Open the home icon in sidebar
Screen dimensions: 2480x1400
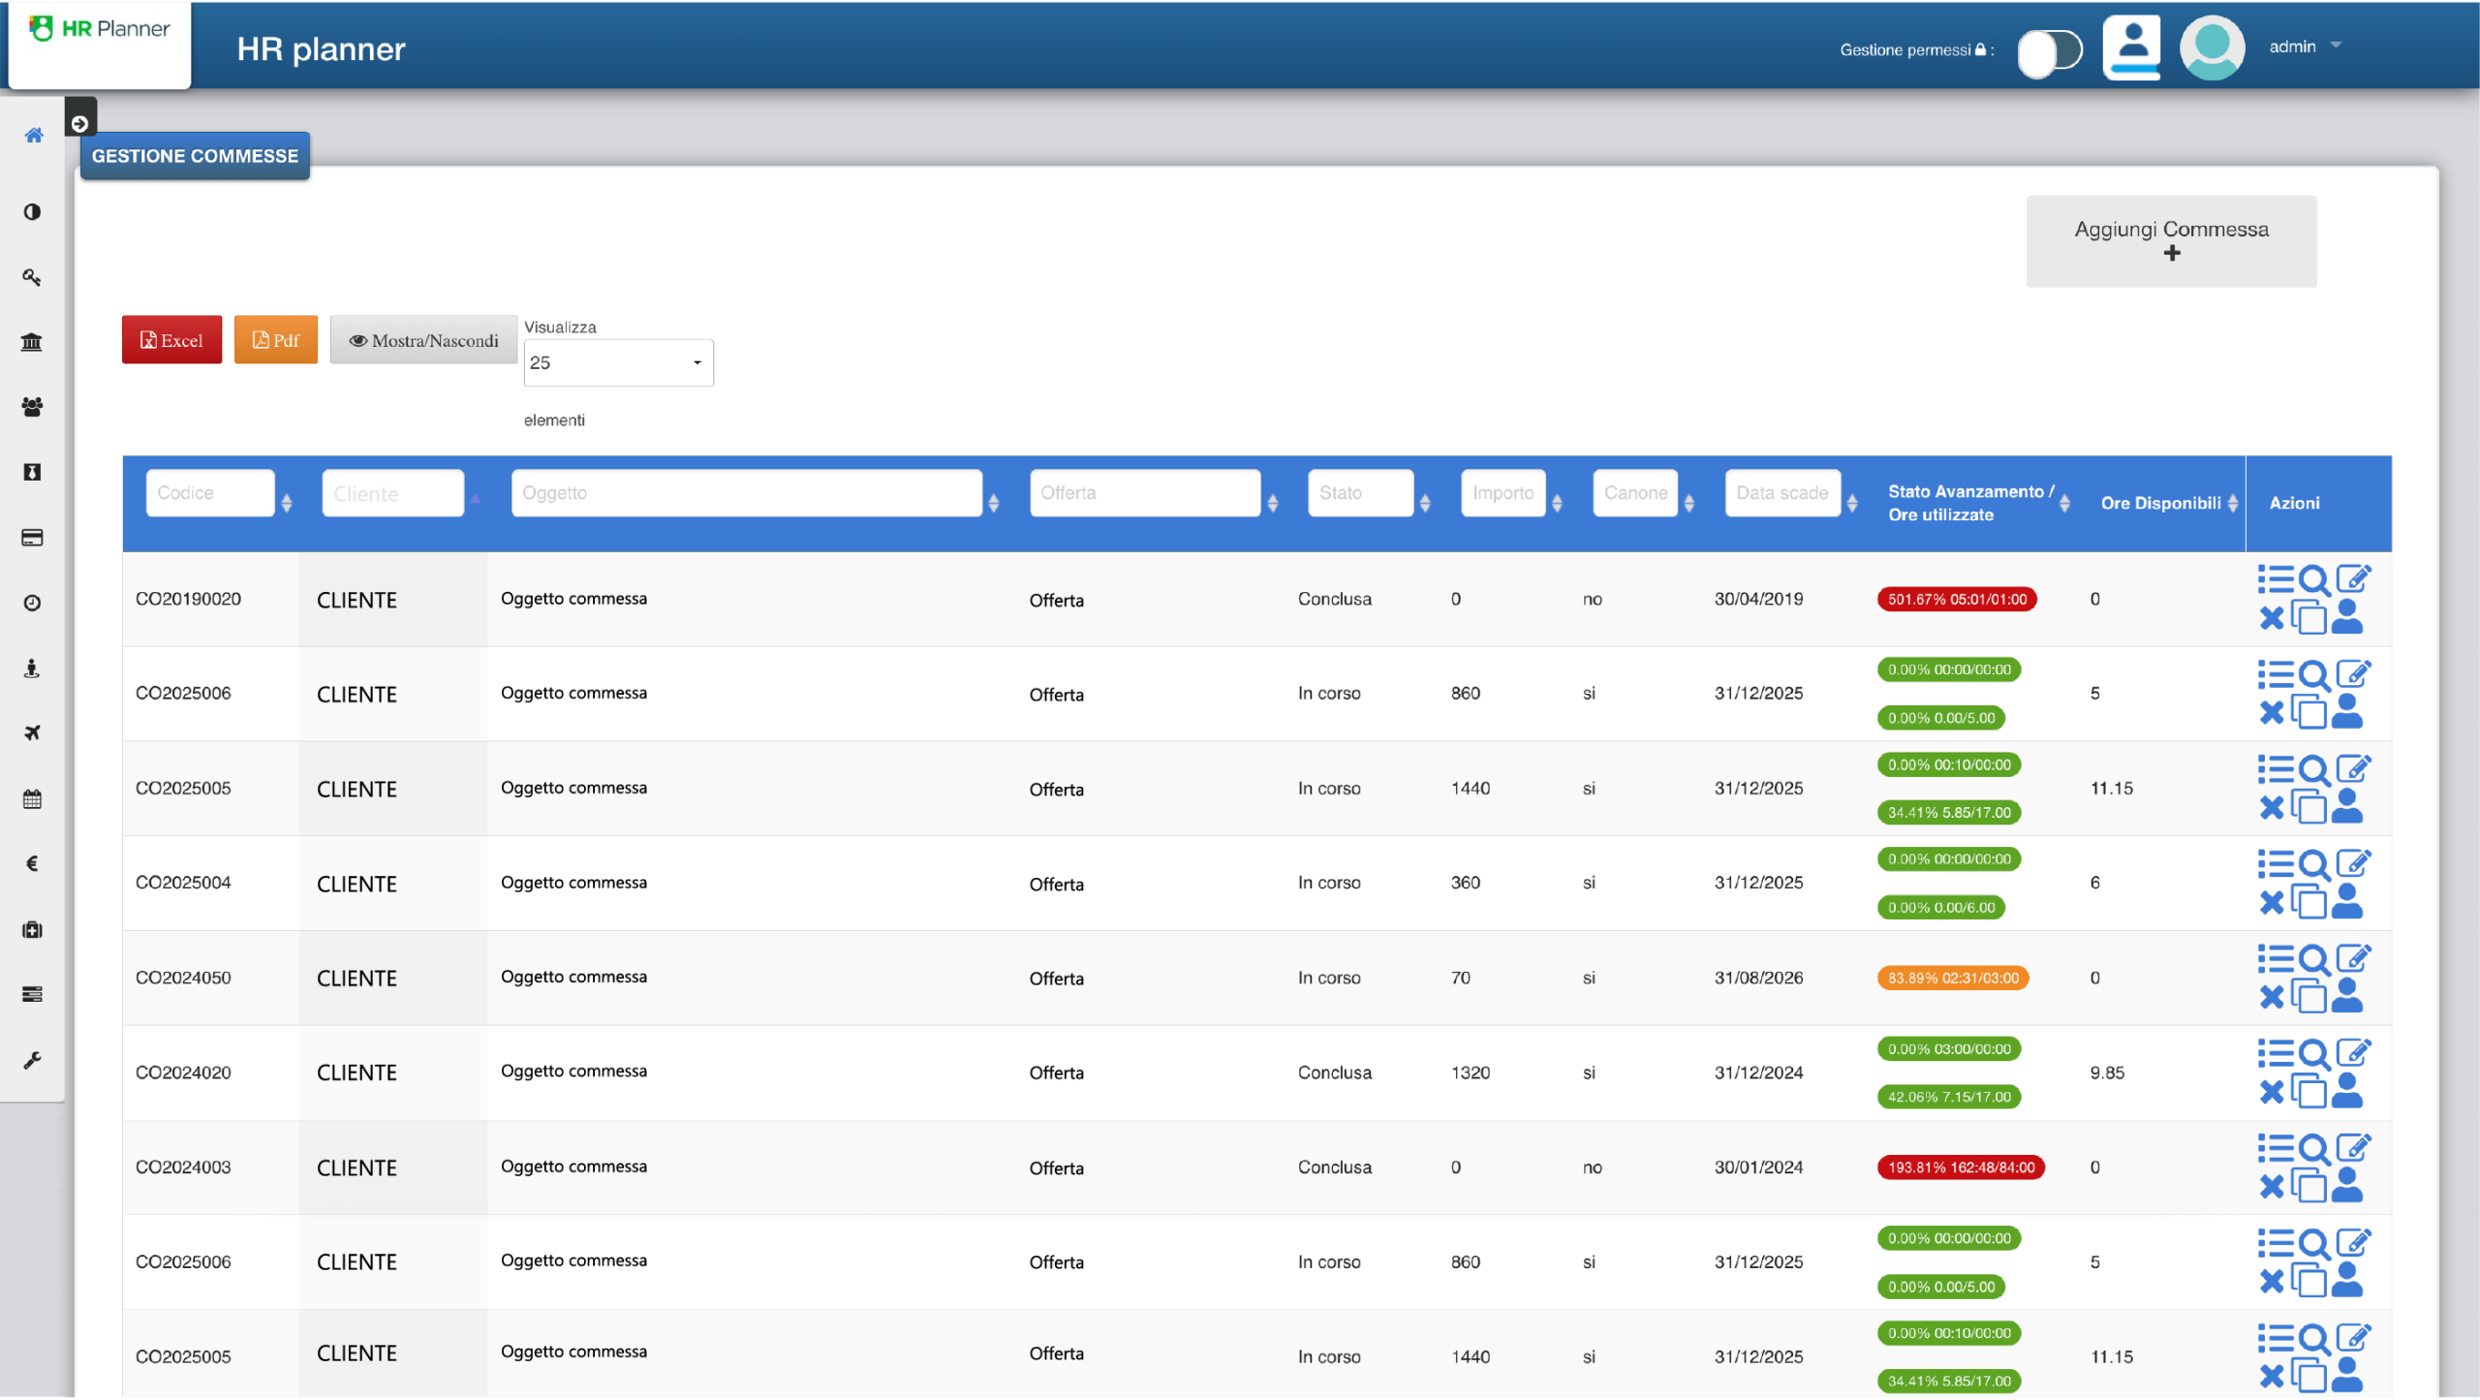tap(33, 135)
